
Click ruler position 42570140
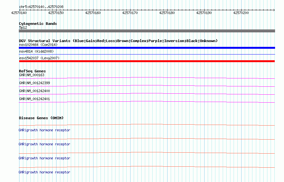[x=19, y=13]
